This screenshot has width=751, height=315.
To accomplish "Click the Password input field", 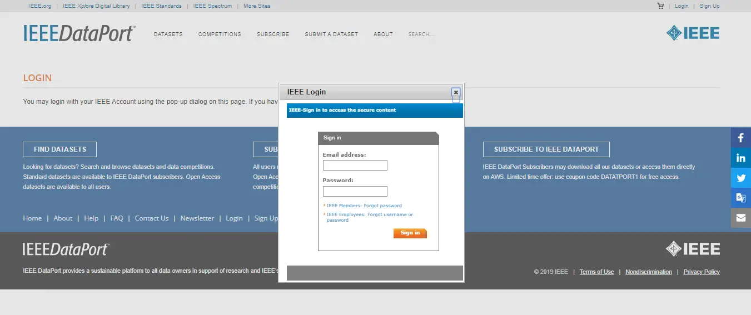I will pyautogui.click(x=355, y=191).
